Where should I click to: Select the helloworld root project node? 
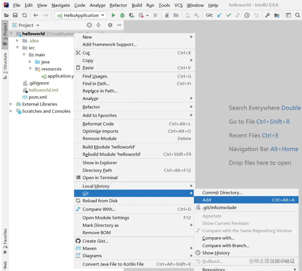point(33,34)
